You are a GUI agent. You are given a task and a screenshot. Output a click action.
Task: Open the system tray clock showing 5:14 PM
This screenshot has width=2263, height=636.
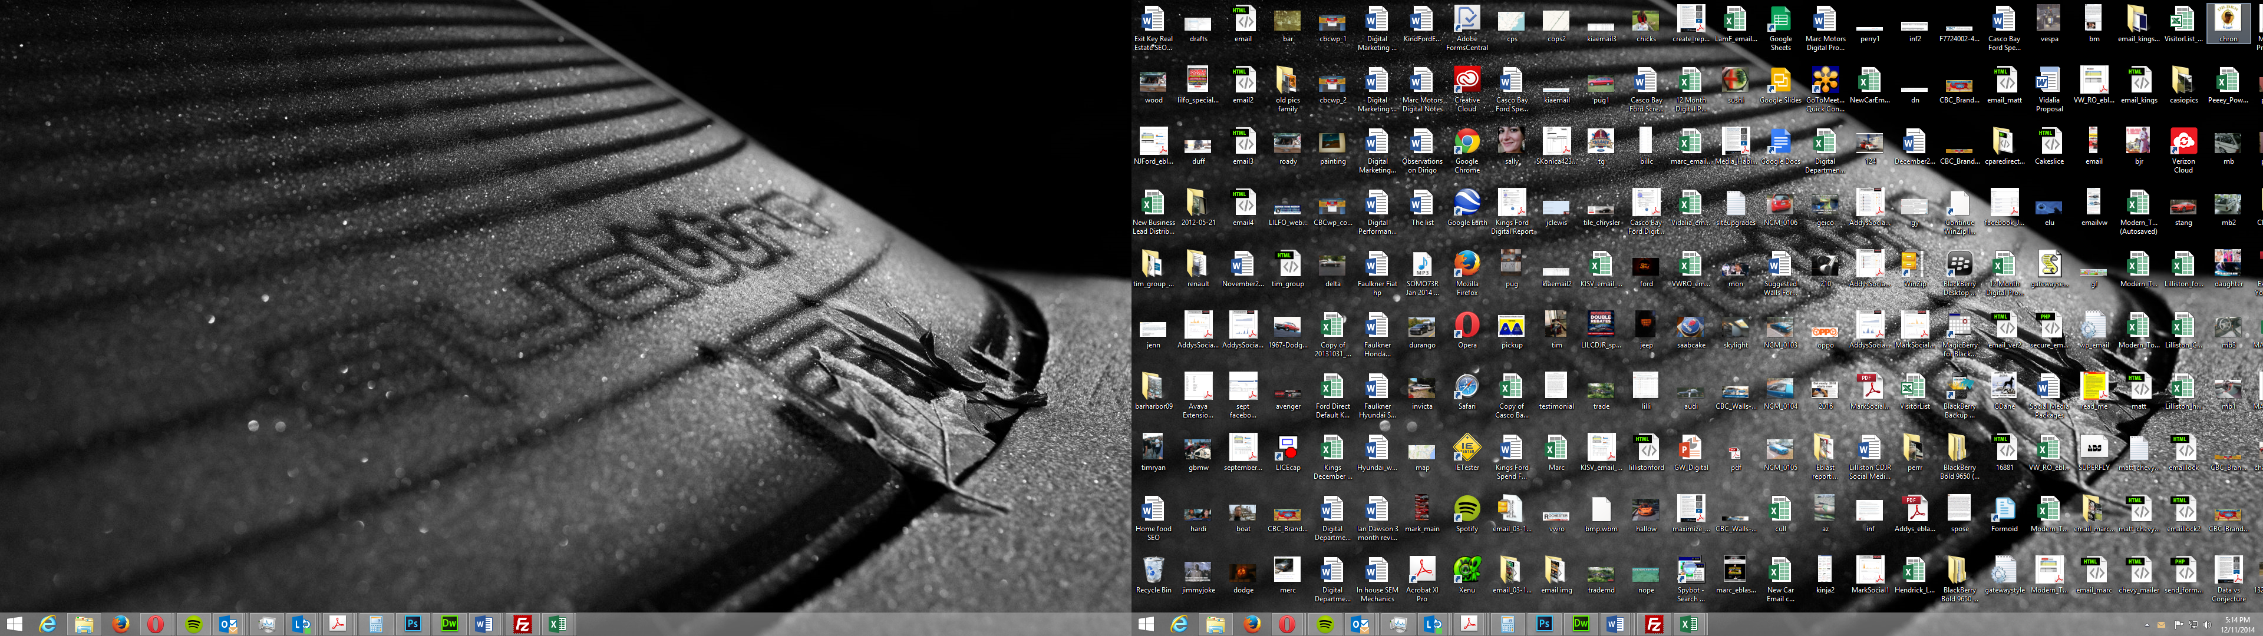pos(2238,625)
